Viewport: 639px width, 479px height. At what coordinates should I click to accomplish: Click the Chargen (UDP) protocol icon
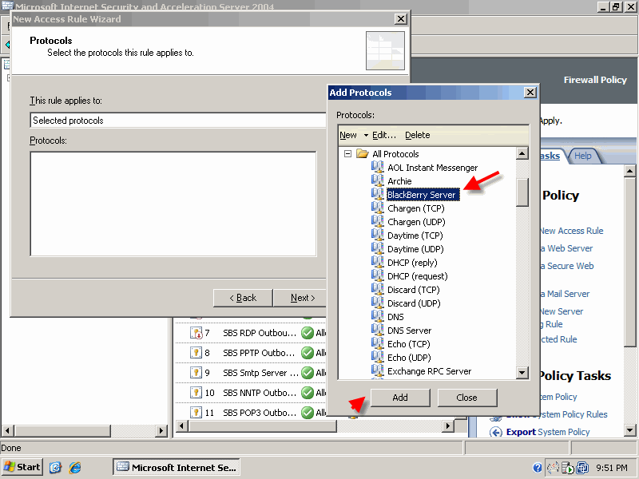(x=377, y=221)
